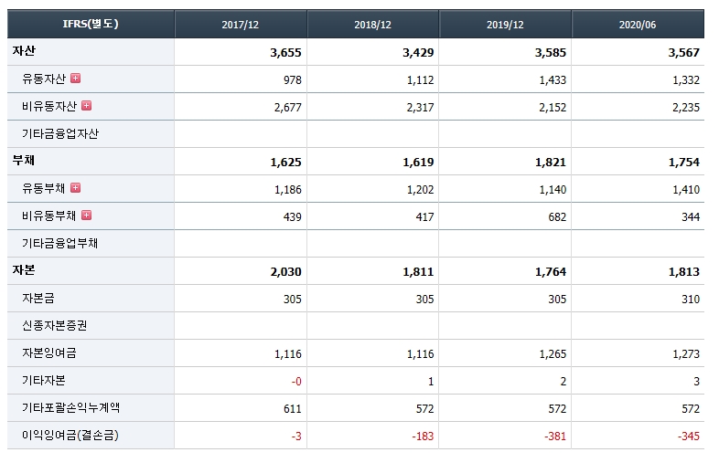Click the 자본잉여금 row label
Viewport: 719px width, 463px height.
(49, 353)
